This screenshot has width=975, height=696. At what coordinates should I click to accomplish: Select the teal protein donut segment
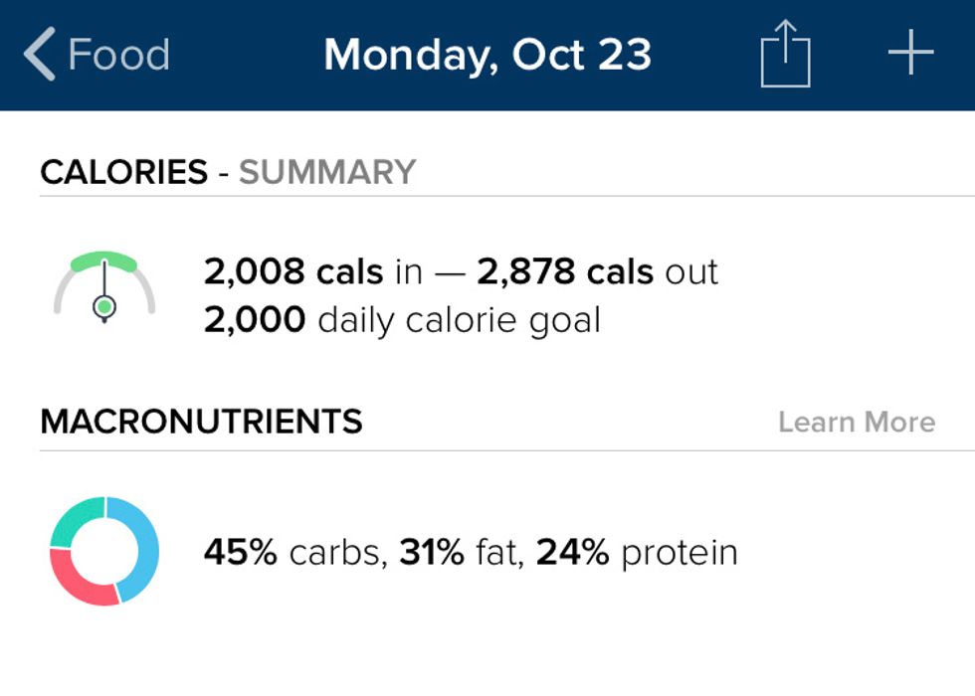75,520
